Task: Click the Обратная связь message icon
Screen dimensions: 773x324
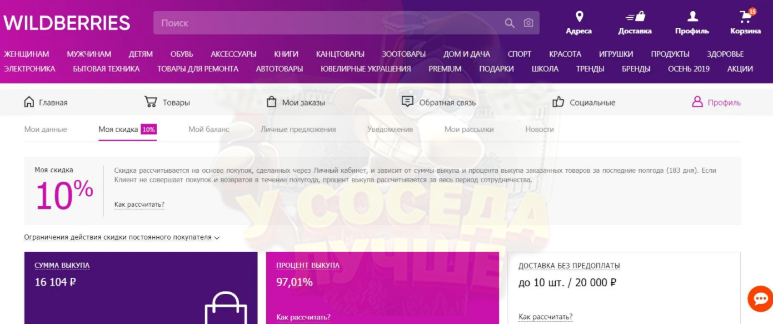Action: (407, 102)
